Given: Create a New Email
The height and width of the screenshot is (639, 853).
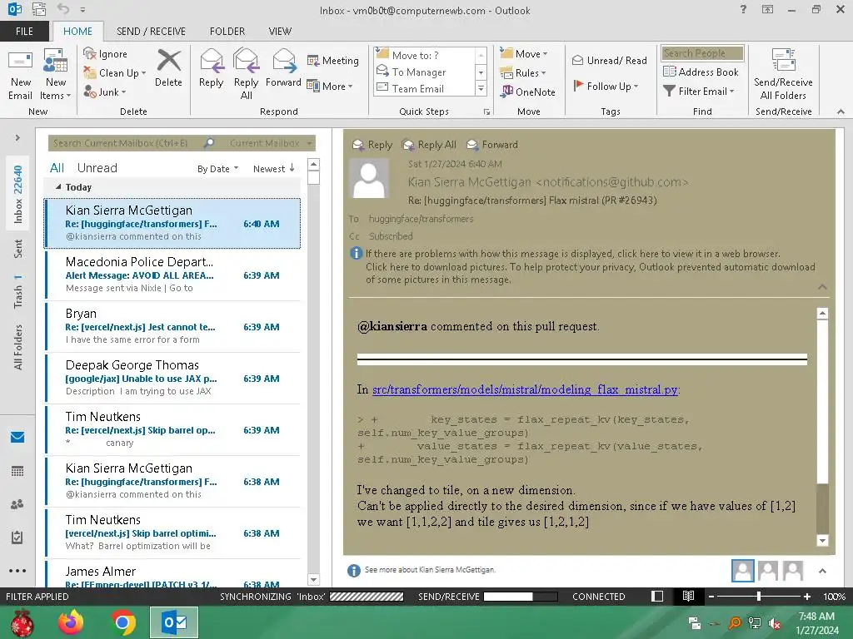Looking at the screenshot, I should click(21, 75).
